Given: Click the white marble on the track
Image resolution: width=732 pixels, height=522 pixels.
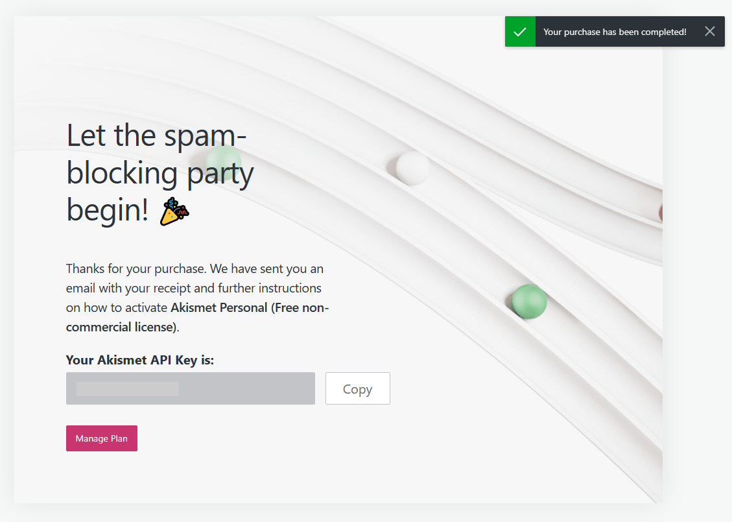Looking at the screenshot, I should point(413,168).
